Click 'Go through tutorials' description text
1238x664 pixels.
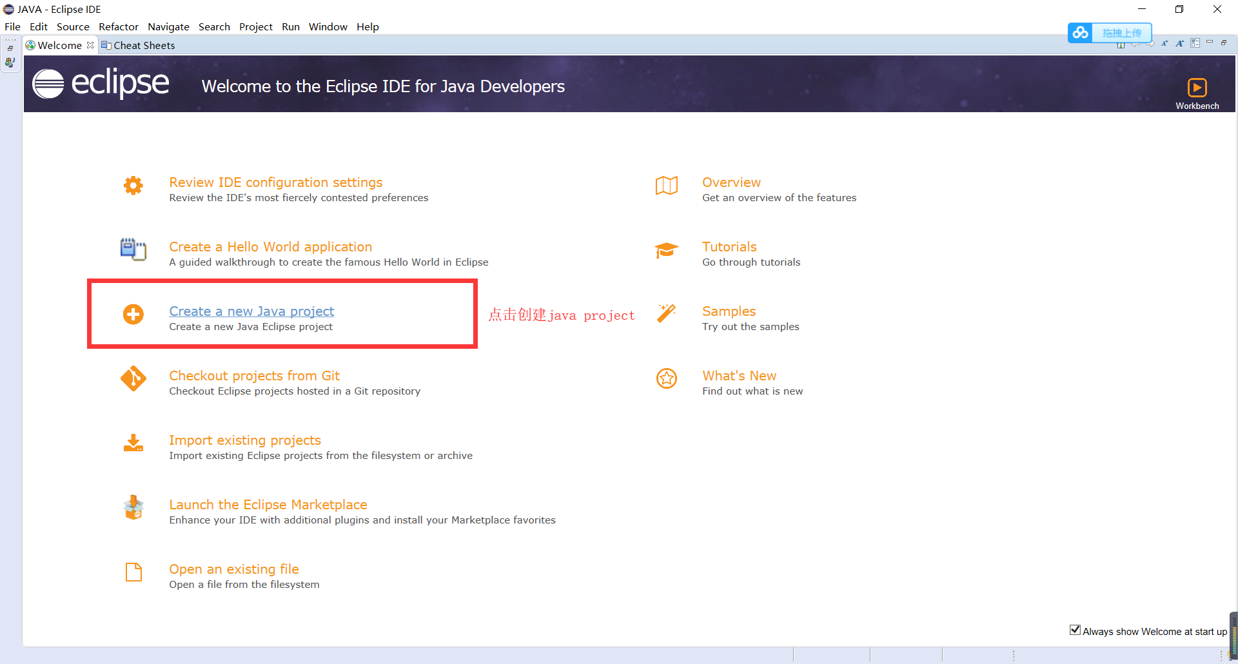751,262
